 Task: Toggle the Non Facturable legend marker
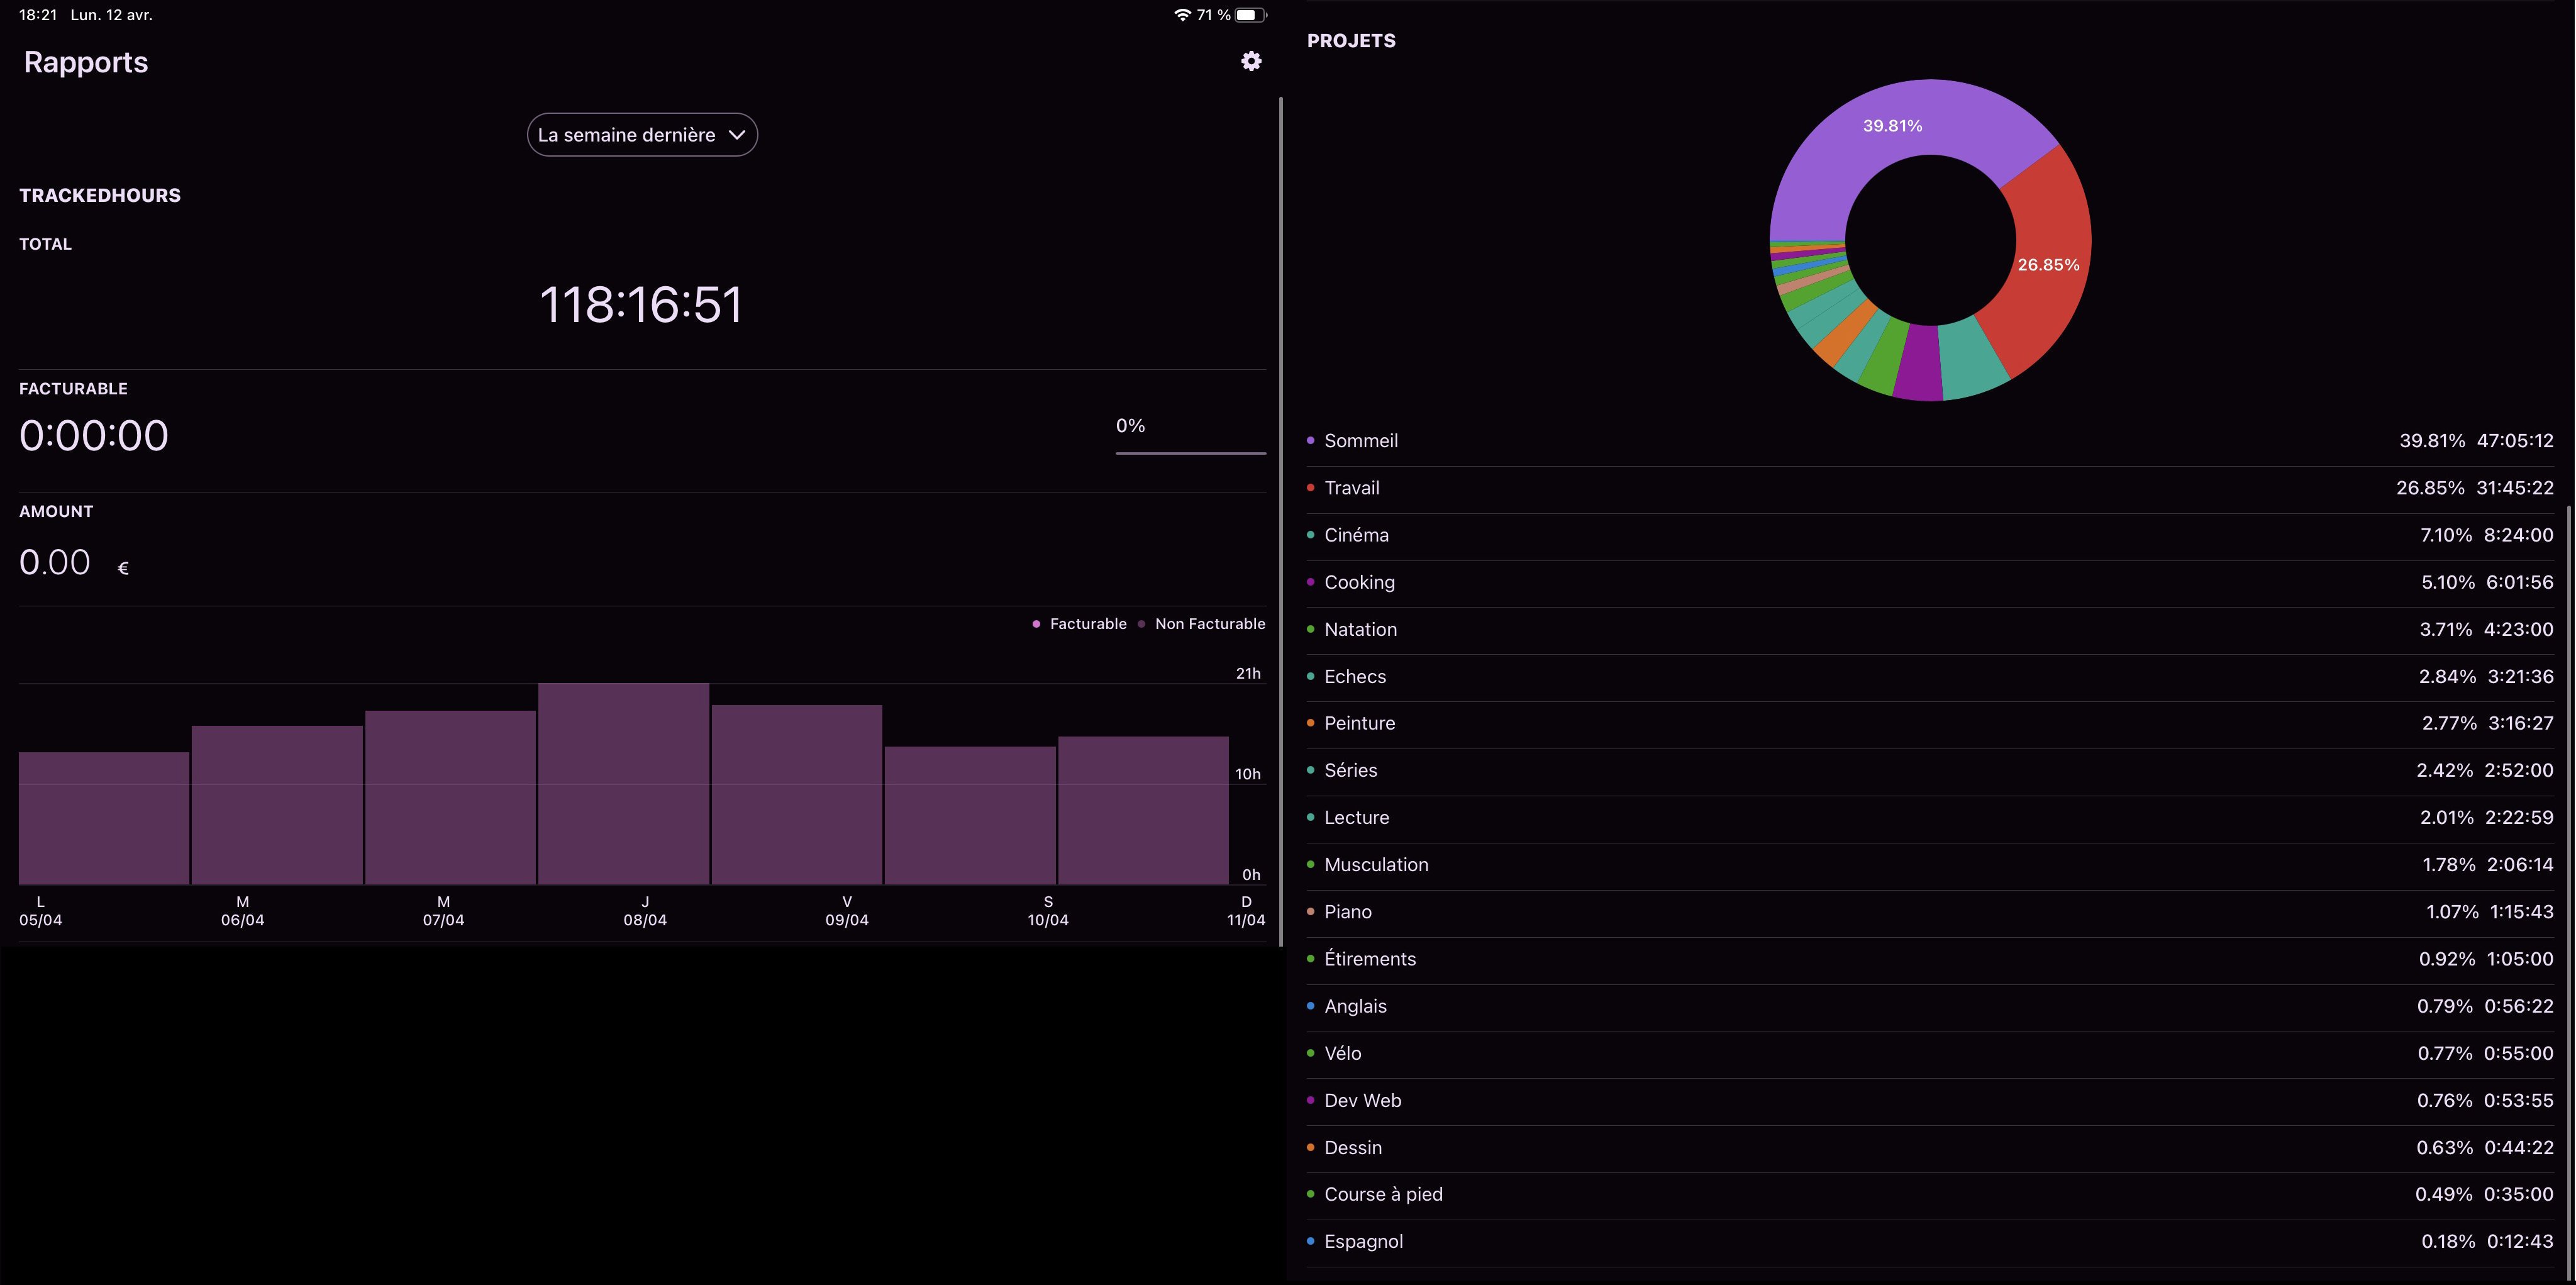(1142, 624)
